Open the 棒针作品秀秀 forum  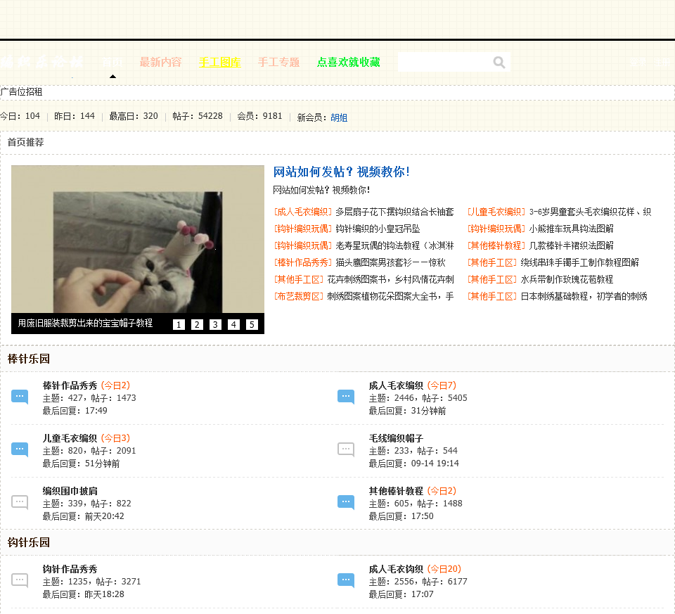pos(70,385)
